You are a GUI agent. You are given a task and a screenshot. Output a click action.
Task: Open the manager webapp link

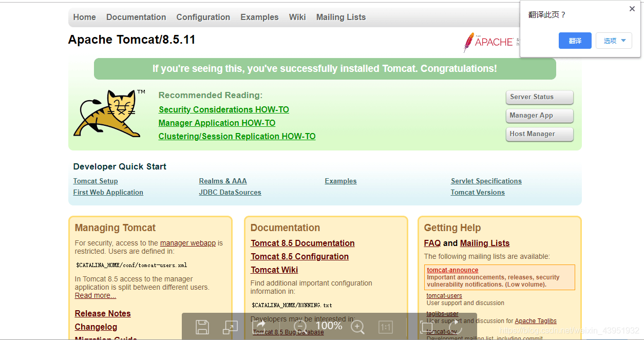[188, 243]
